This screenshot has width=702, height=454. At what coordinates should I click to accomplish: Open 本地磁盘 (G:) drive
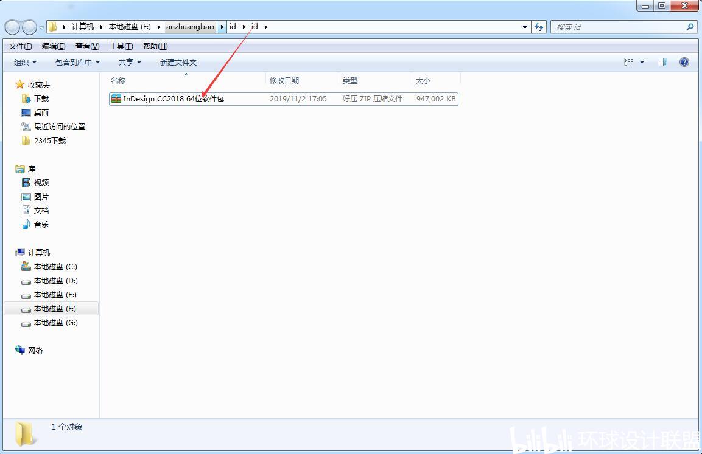[x=55, y=323]
